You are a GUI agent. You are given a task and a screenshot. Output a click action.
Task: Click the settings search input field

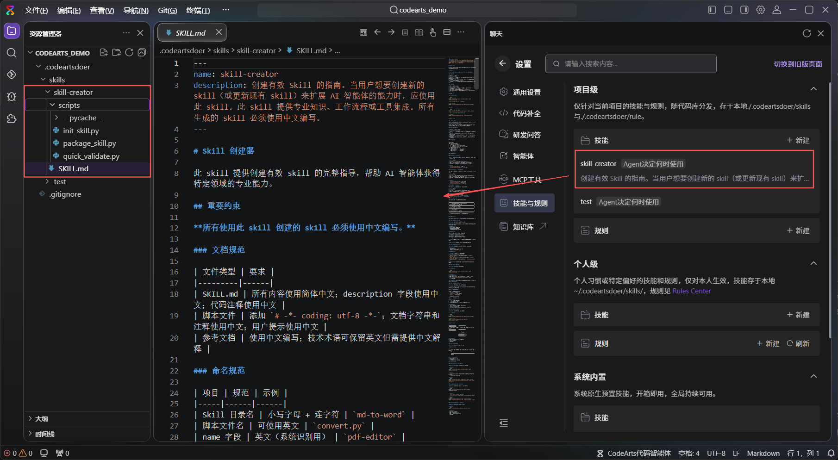coord(631,64)
